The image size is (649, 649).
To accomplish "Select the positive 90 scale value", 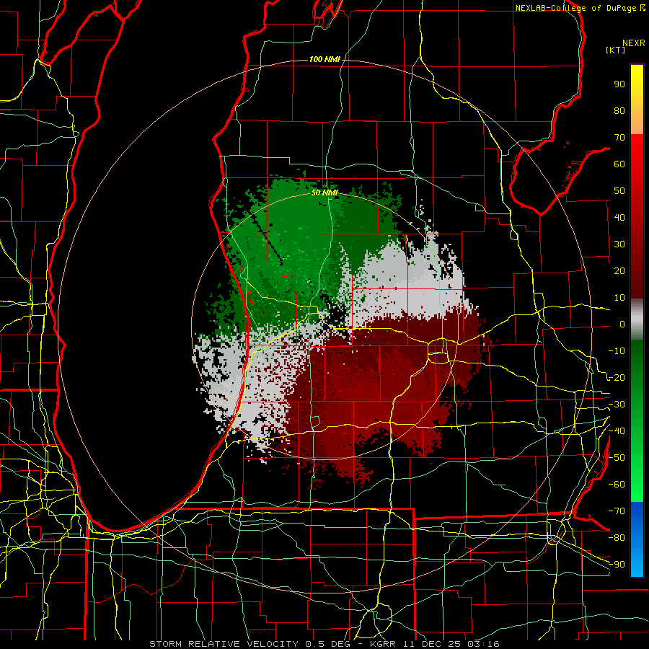I will [619, 84].
